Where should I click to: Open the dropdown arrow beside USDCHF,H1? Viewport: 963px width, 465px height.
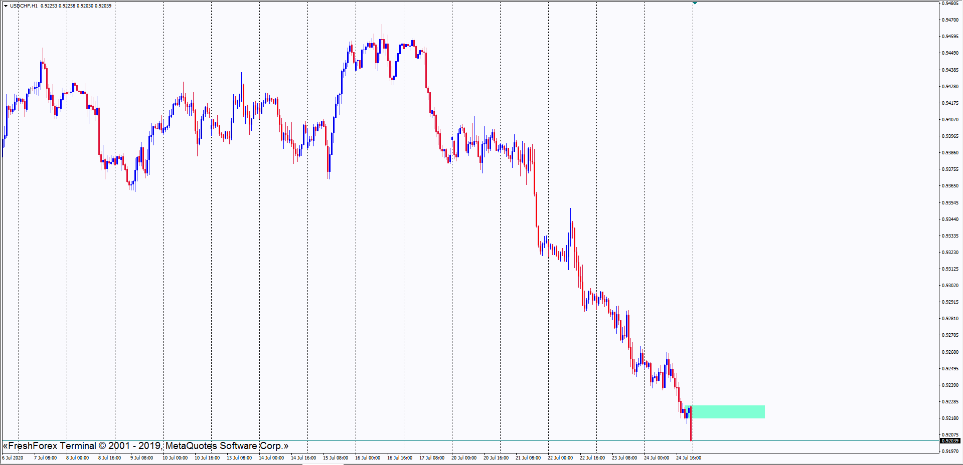6,6
